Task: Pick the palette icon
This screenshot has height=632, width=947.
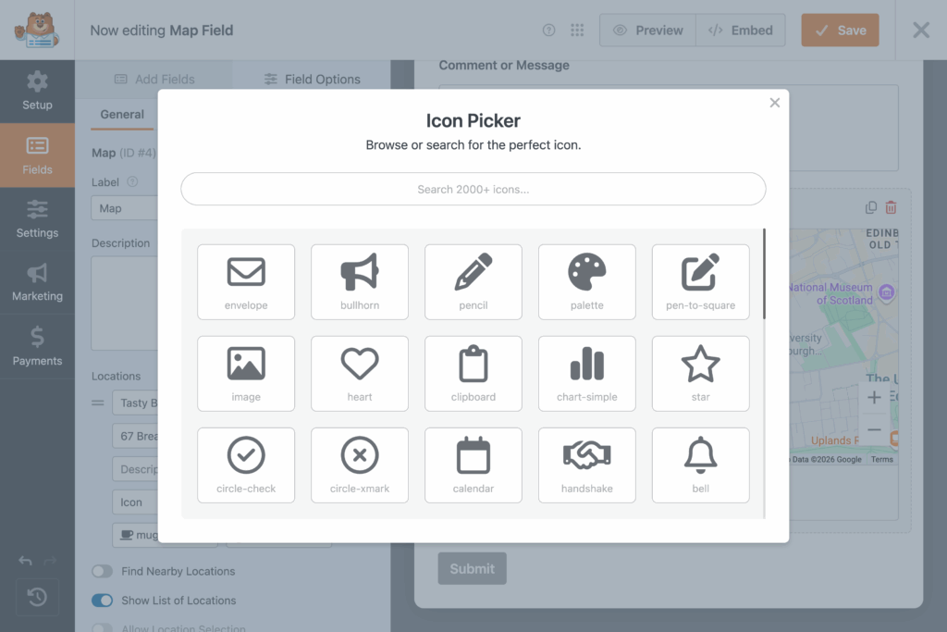Action: point(587,281)
